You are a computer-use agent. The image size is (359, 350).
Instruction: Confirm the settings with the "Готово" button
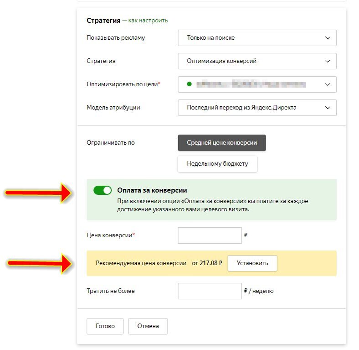pyautogui.click(x=105, y=326)
